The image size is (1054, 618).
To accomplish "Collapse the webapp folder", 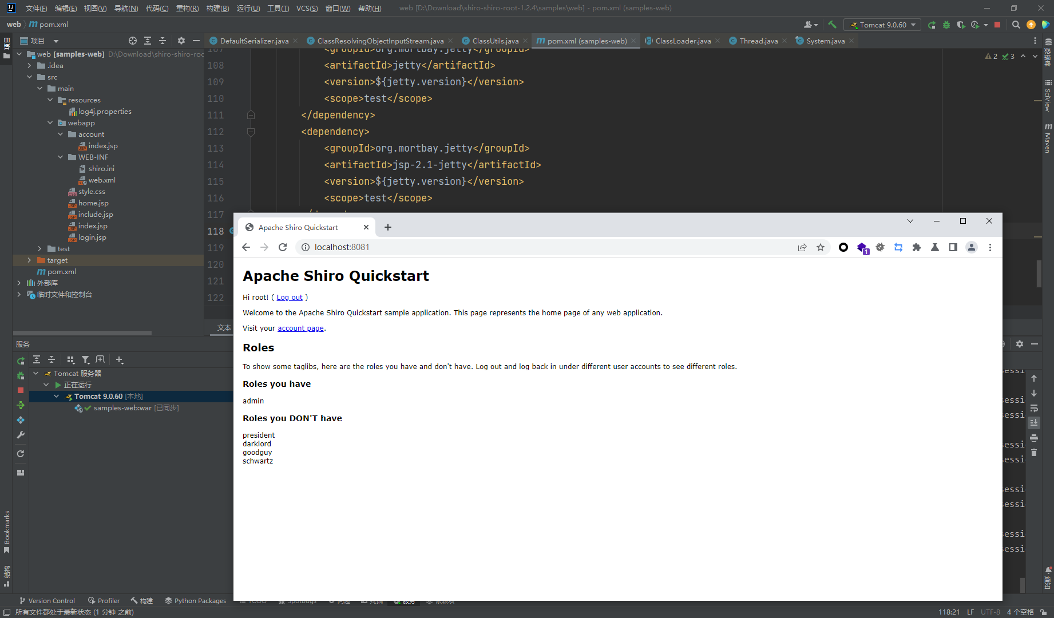I will pyautogui.click(x=50, y=123).
